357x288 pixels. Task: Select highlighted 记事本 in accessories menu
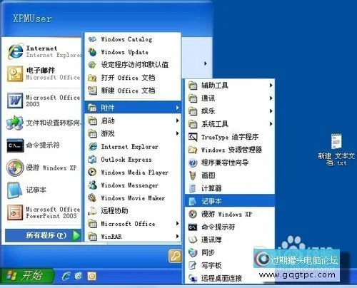pos(230,201)
